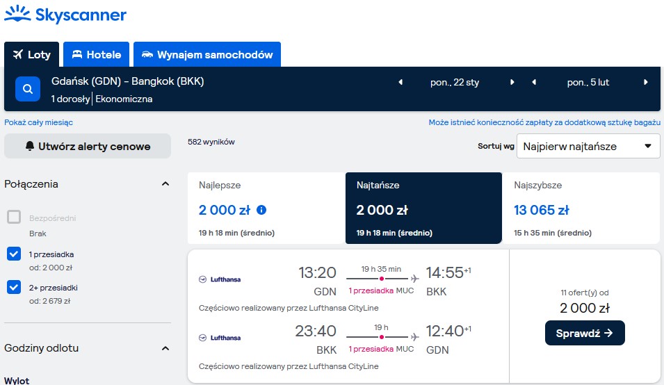664x385 pixels.
Task: Click the 13 065 zł fastest price
Action: pyautogui.click(x=541, y=210)
